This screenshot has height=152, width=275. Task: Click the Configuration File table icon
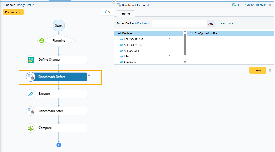[191, 33]
